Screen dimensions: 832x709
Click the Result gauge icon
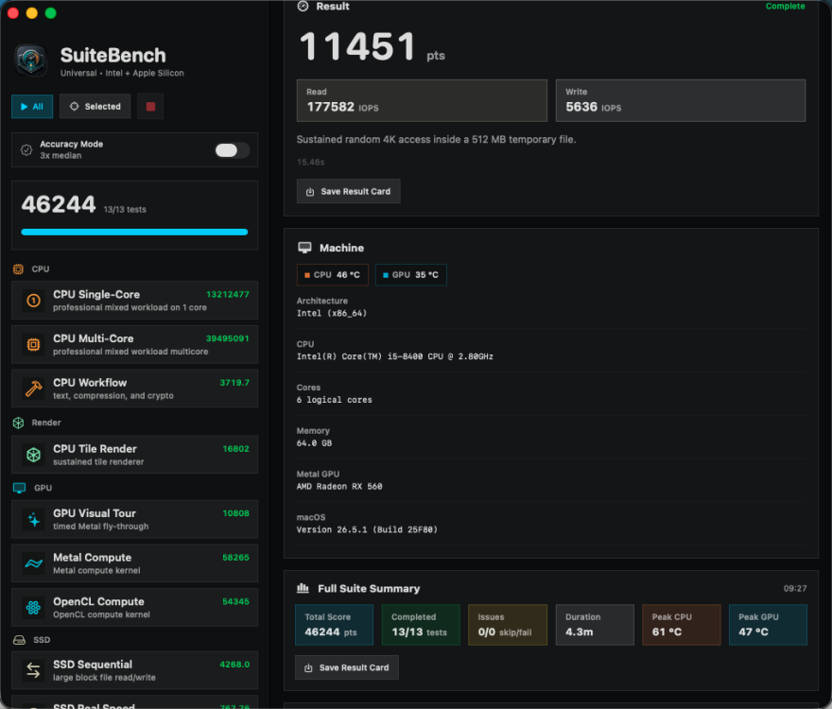pos(303,7)
